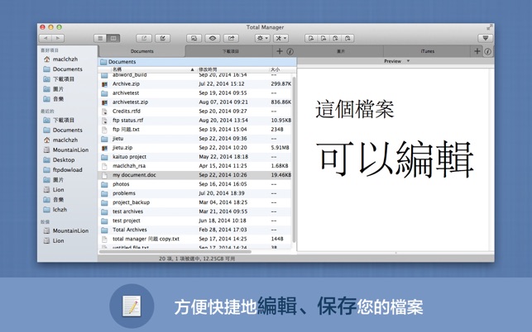Switch to the 圖片 tab
This screenshot has width=532, height=332.
[341, 51]
